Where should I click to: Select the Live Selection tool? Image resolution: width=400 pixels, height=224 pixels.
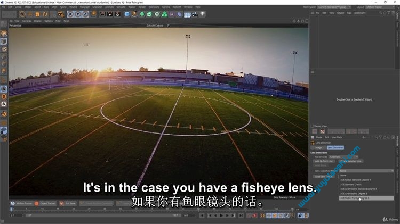pyautogui.click(x=22, y=14)
